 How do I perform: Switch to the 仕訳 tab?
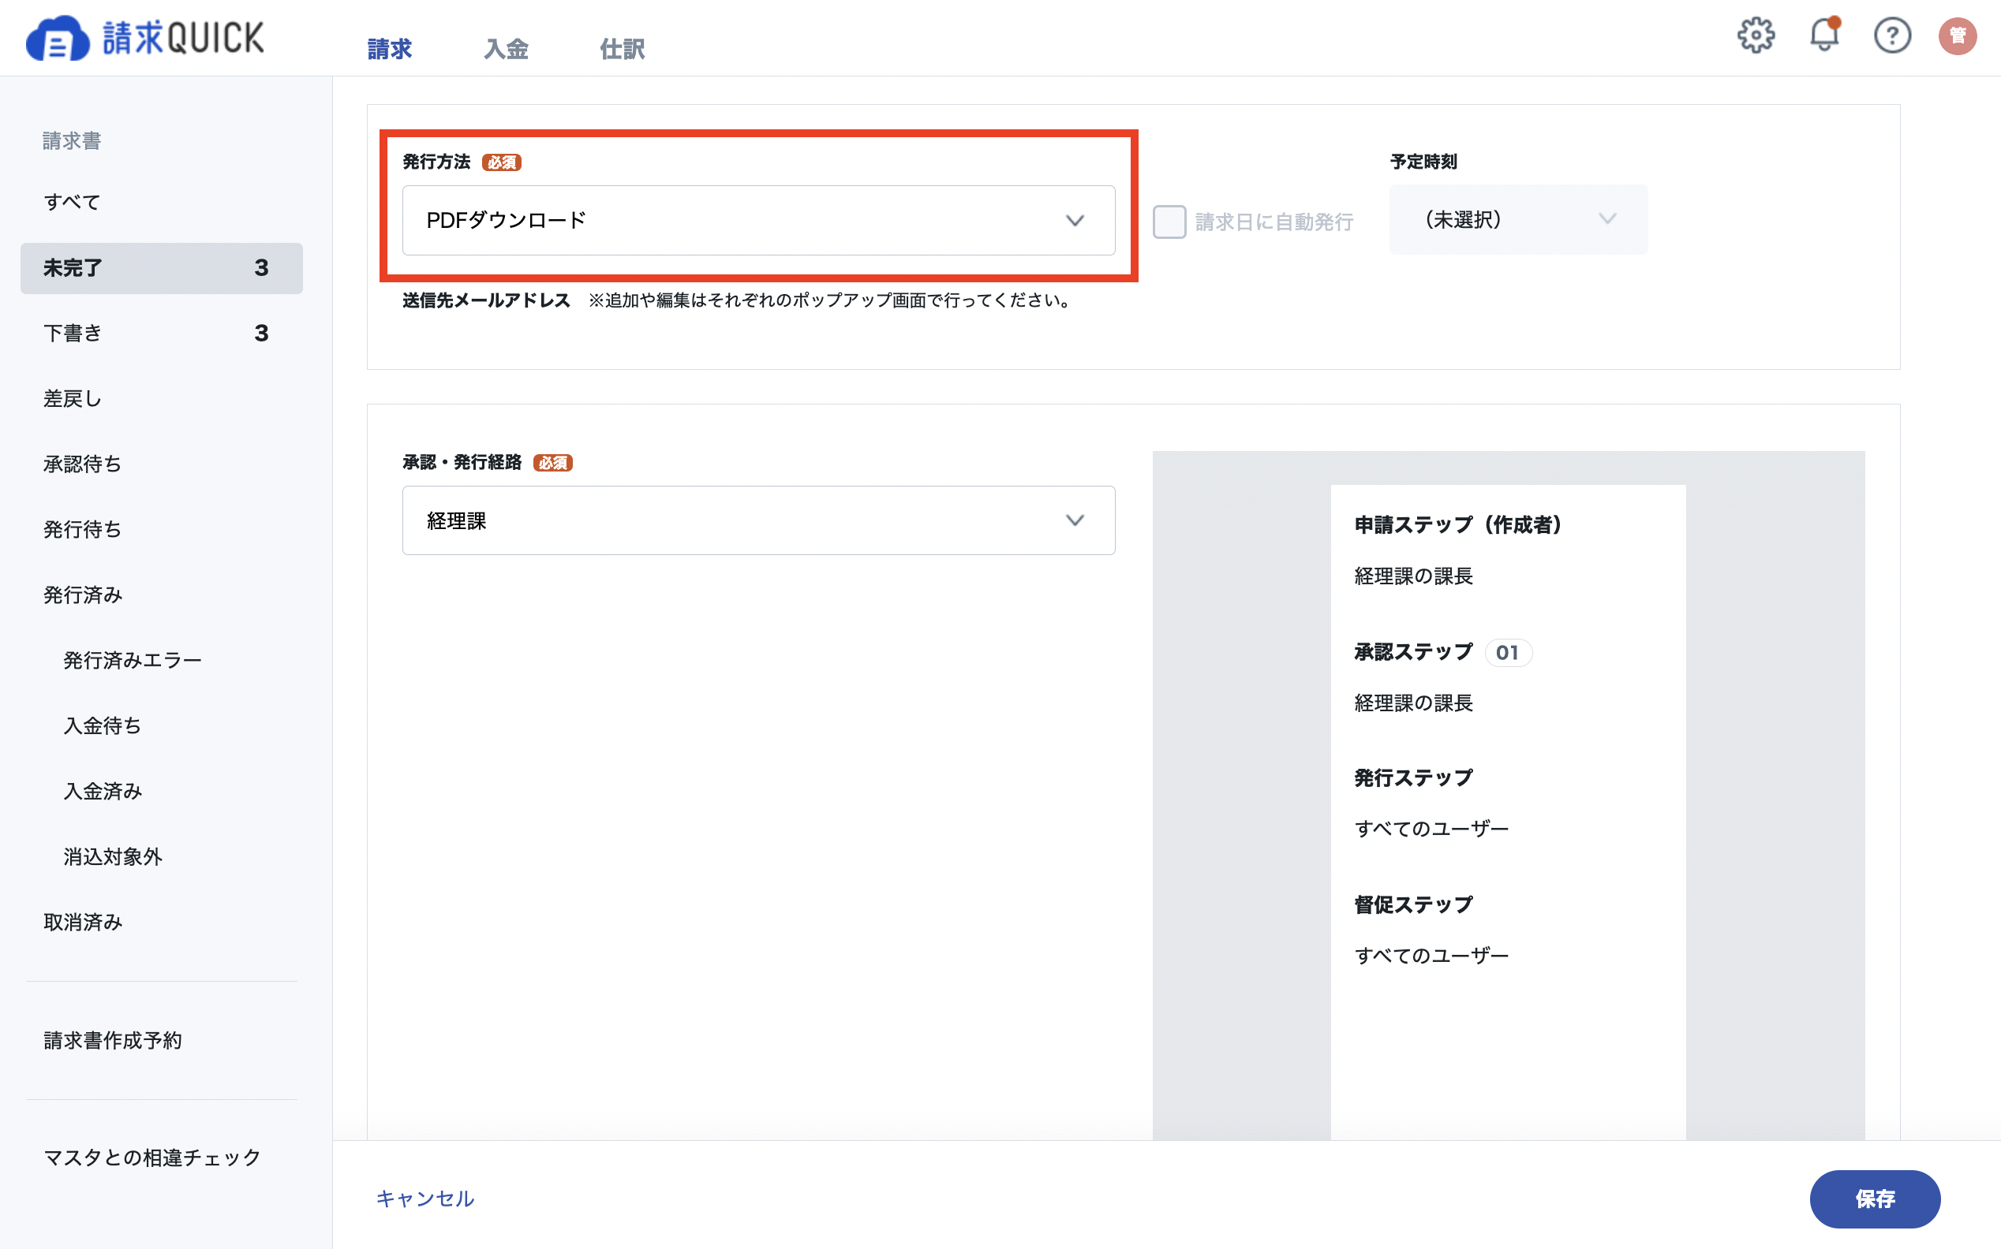tap(622, 49)
